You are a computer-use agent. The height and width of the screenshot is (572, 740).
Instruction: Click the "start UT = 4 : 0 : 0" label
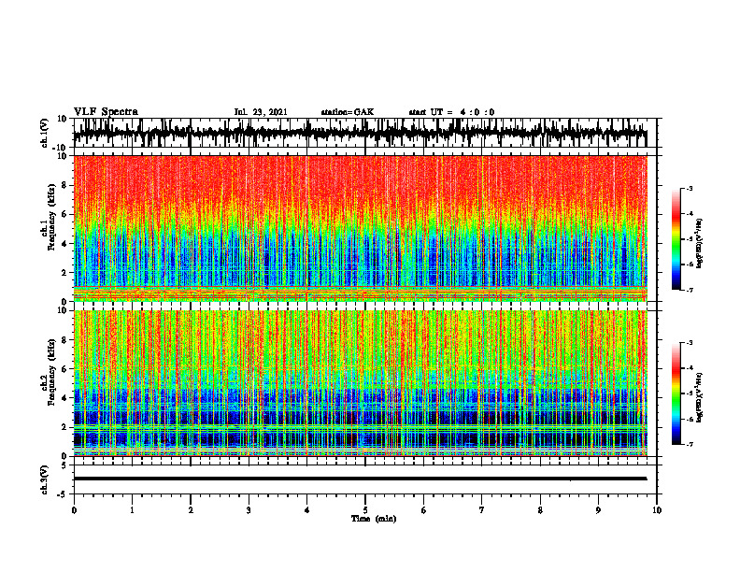(451, 112)
